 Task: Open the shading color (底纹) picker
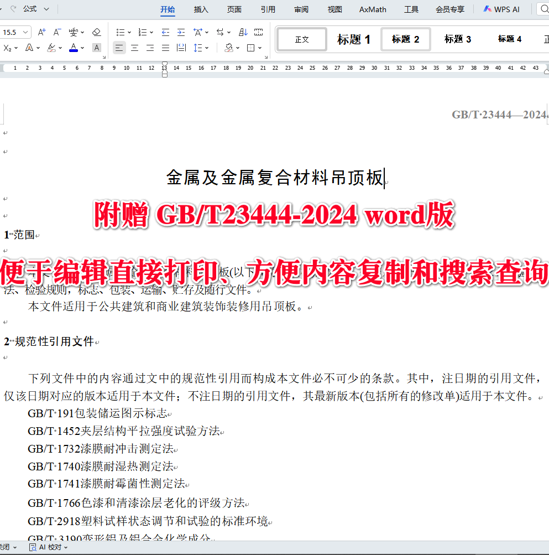coord(229,48)
